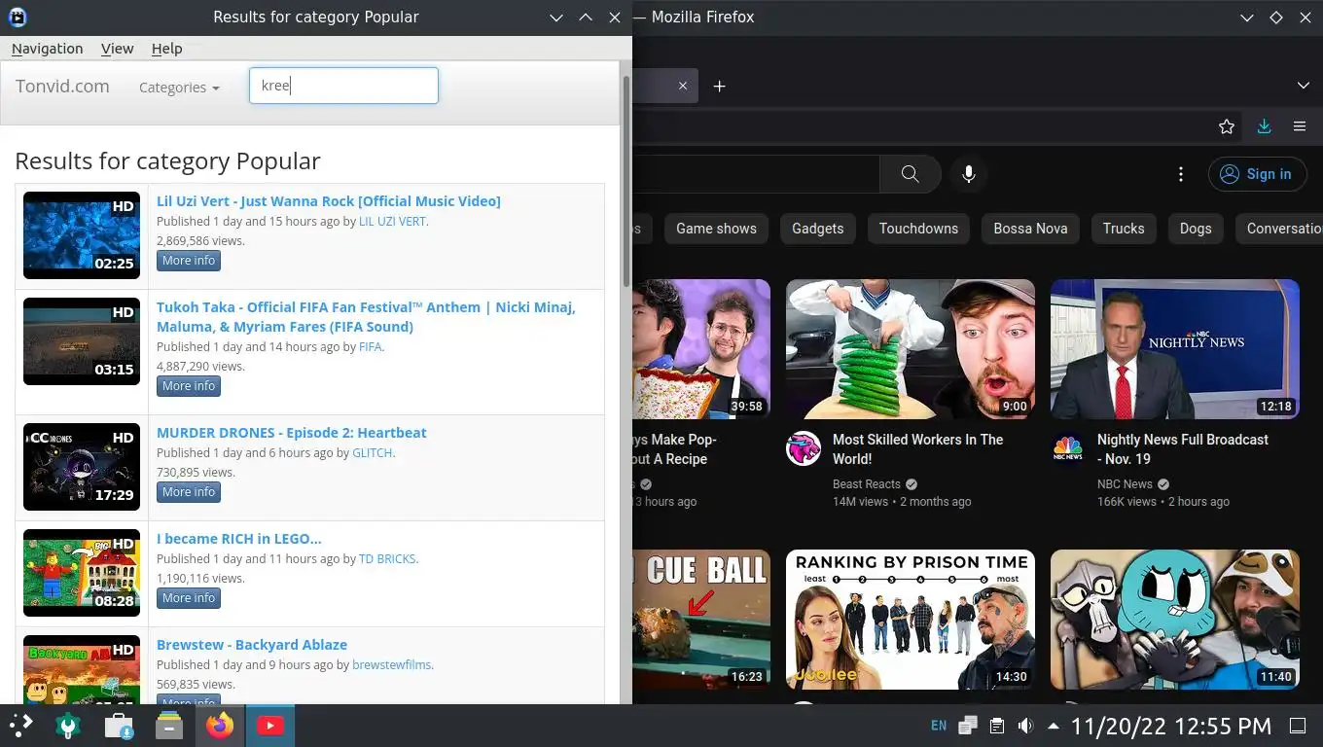Switch to Firefox from the taskbar

[220, 726]
